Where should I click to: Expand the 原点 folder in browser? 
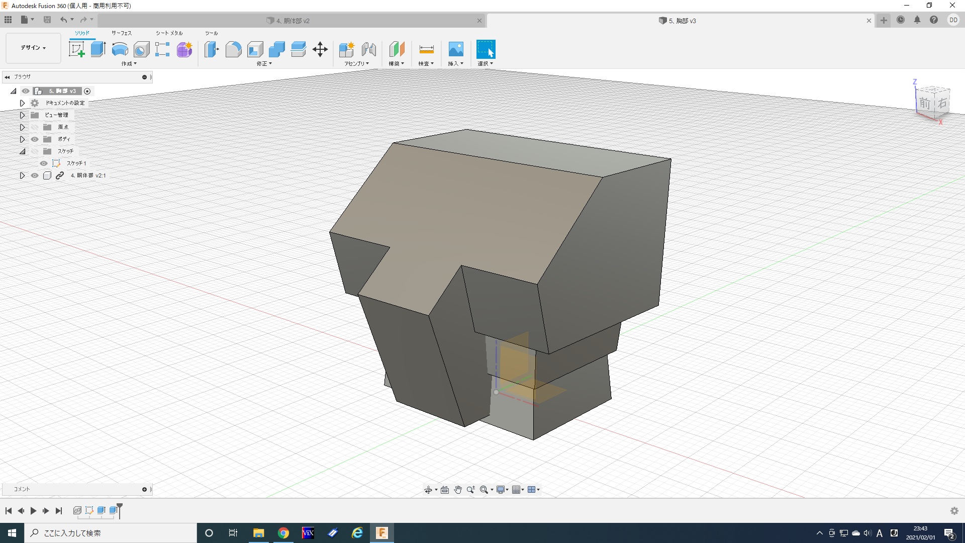(22, 127)
